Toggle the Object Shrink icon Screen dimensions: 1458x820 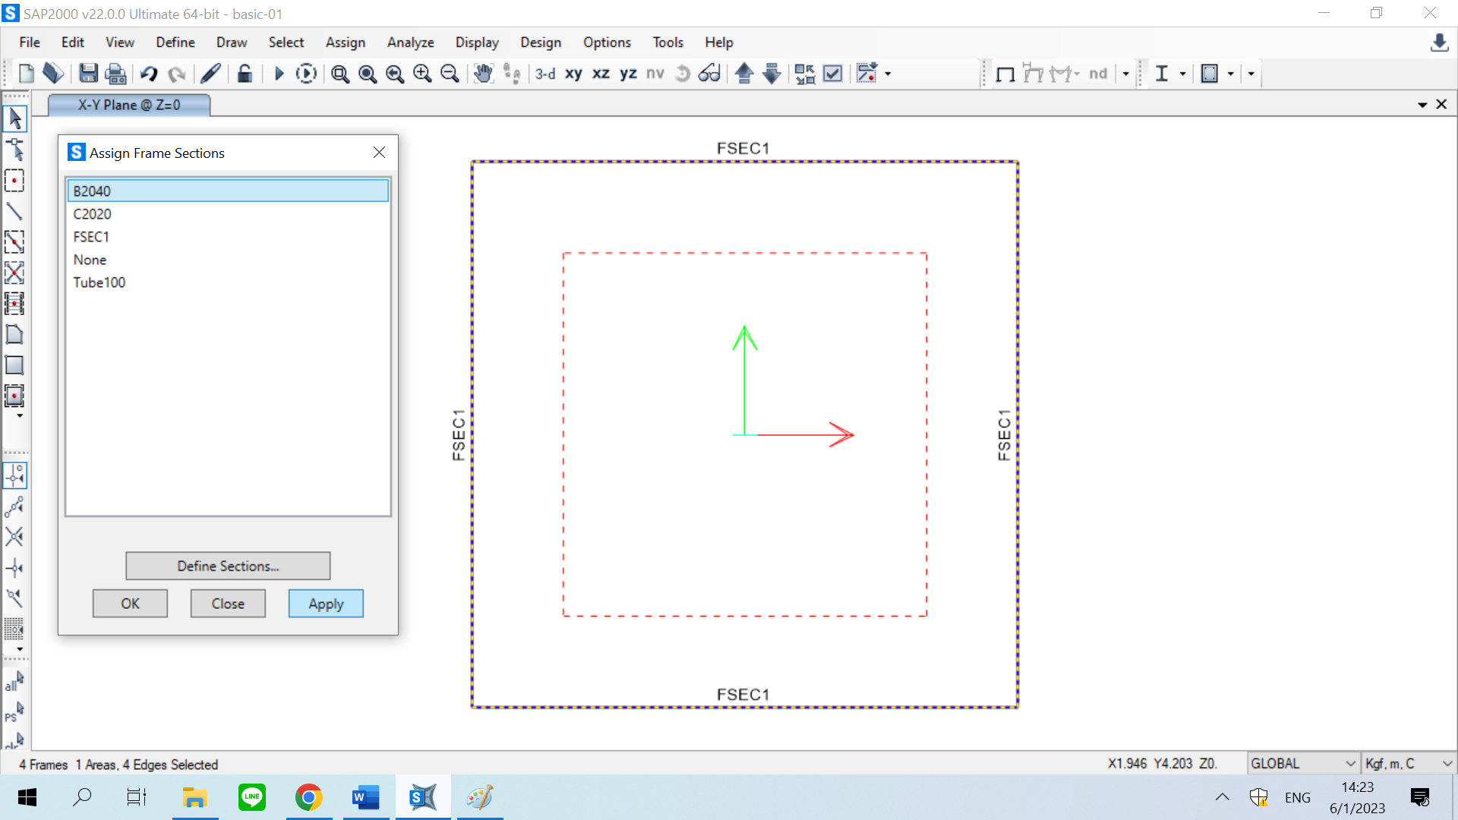click(x=805, y=74)
